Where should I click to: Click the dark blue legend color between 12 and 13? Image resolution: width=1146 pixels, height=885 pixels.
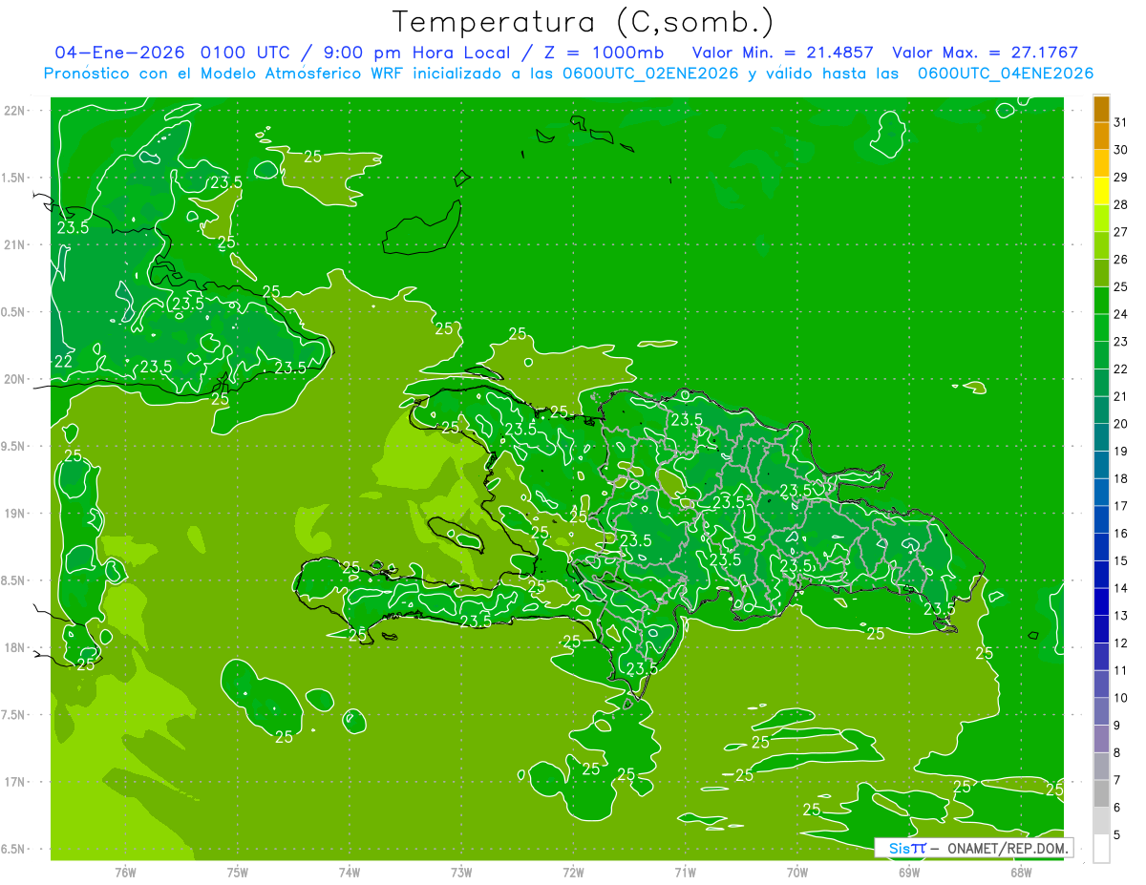click(1101, 630)
